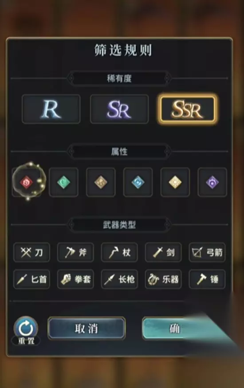Filter by 斧 axe weapon type
The width and height of the screenshot is (244, 388).
(75, 252)
